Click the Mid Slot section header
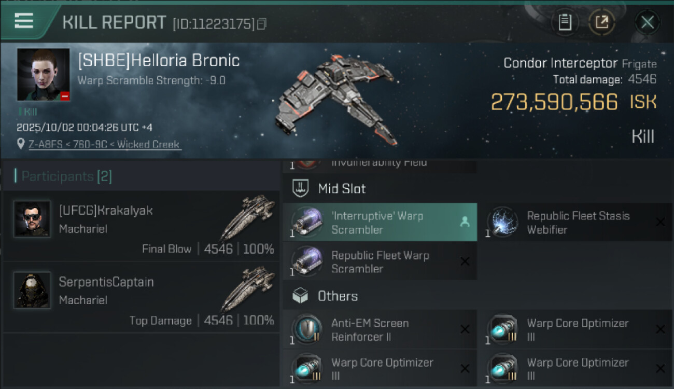The image size is (674, 389). coord(341,189)
